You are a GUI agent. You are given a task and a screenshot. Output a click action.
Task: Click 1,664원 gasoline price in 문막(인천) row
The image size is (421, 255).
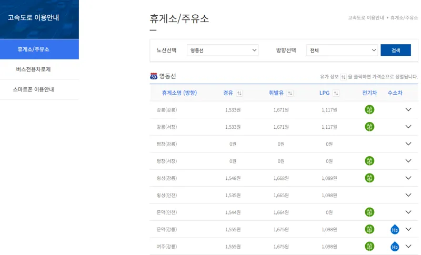coord(281,212)
